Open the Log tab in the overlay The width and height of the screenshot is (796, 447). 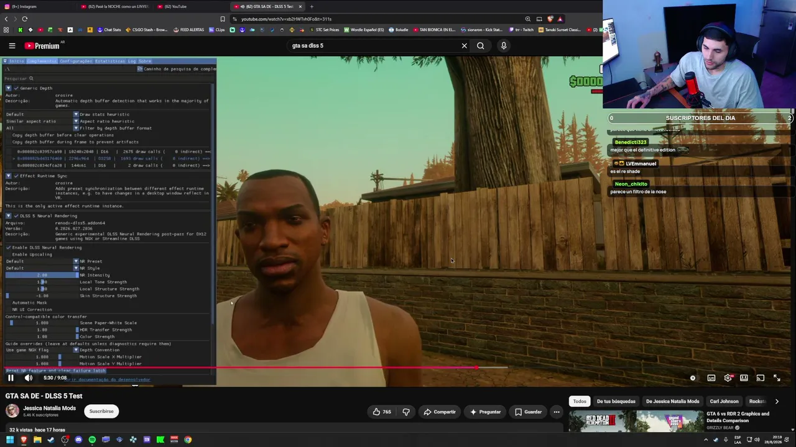point(132,61)
